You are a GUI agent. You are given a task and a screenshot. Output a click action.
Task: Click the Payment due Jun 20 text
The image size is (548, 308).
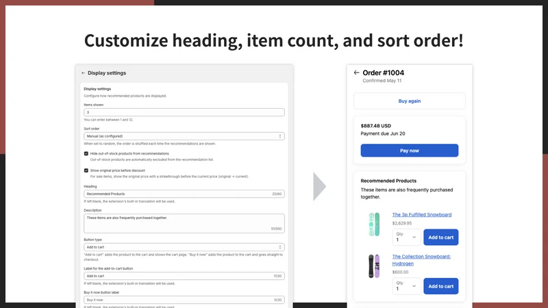tap(383, 133)
